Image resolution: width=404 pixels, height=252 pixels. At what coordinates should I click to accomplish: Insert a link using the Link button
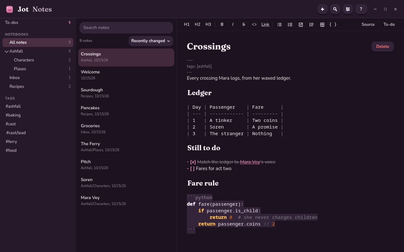tap(265, 25)
